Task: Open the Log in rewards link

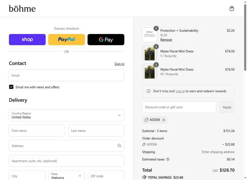Action: tap(180, 91)
